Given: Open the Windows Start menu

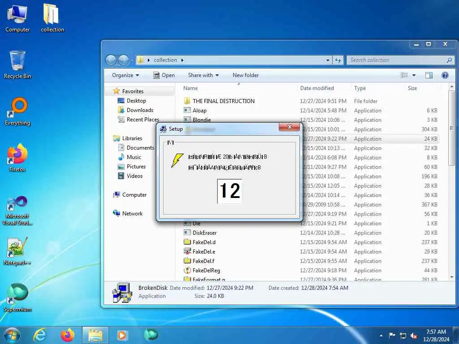Looking at the screenshot, I should tap(12, 335).
